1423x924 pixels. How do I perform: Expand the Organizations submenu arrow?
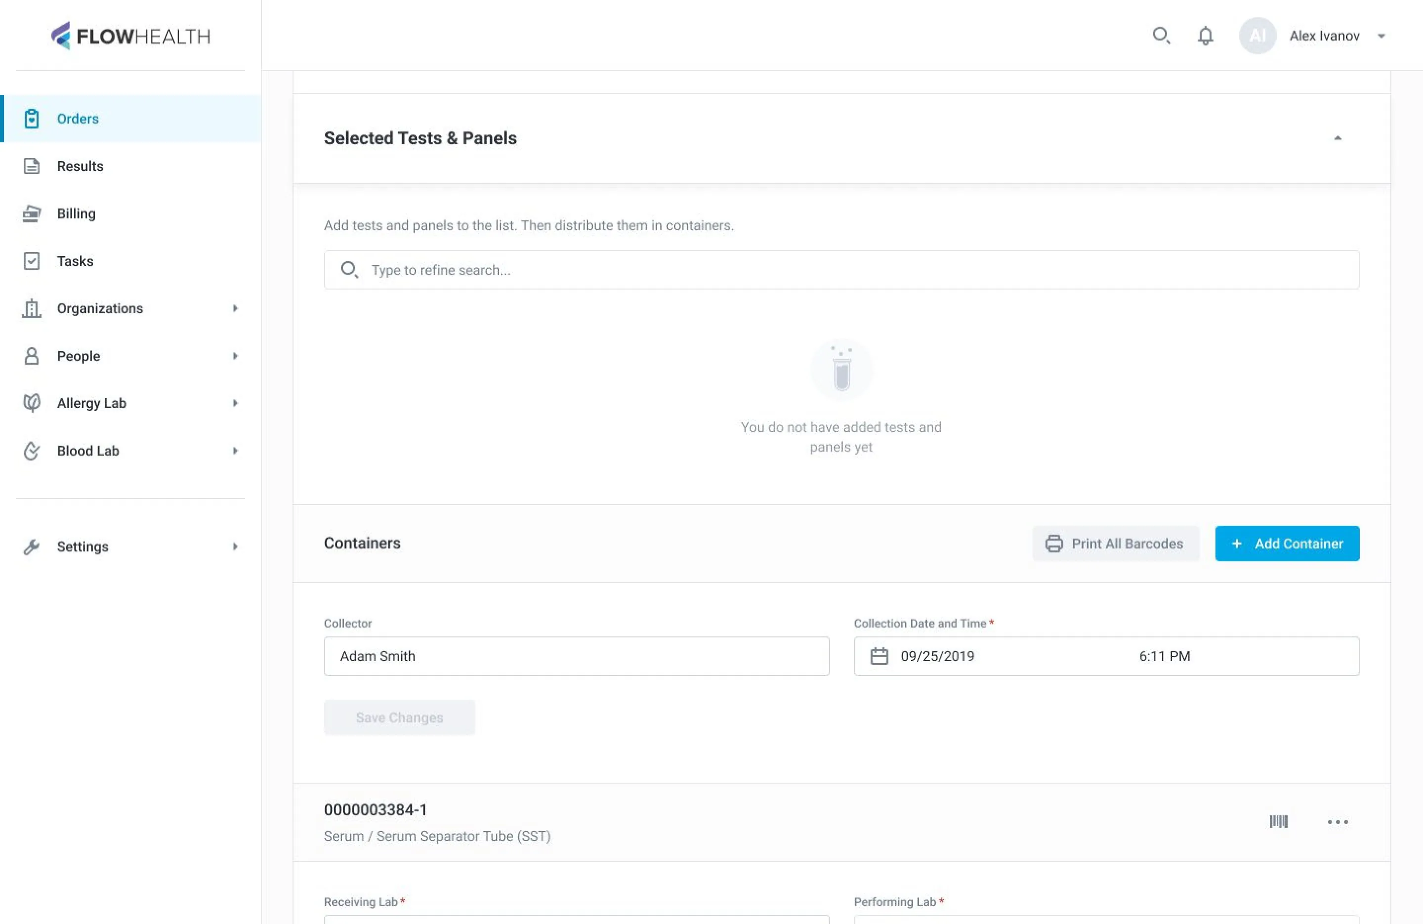tap(236, 309)
